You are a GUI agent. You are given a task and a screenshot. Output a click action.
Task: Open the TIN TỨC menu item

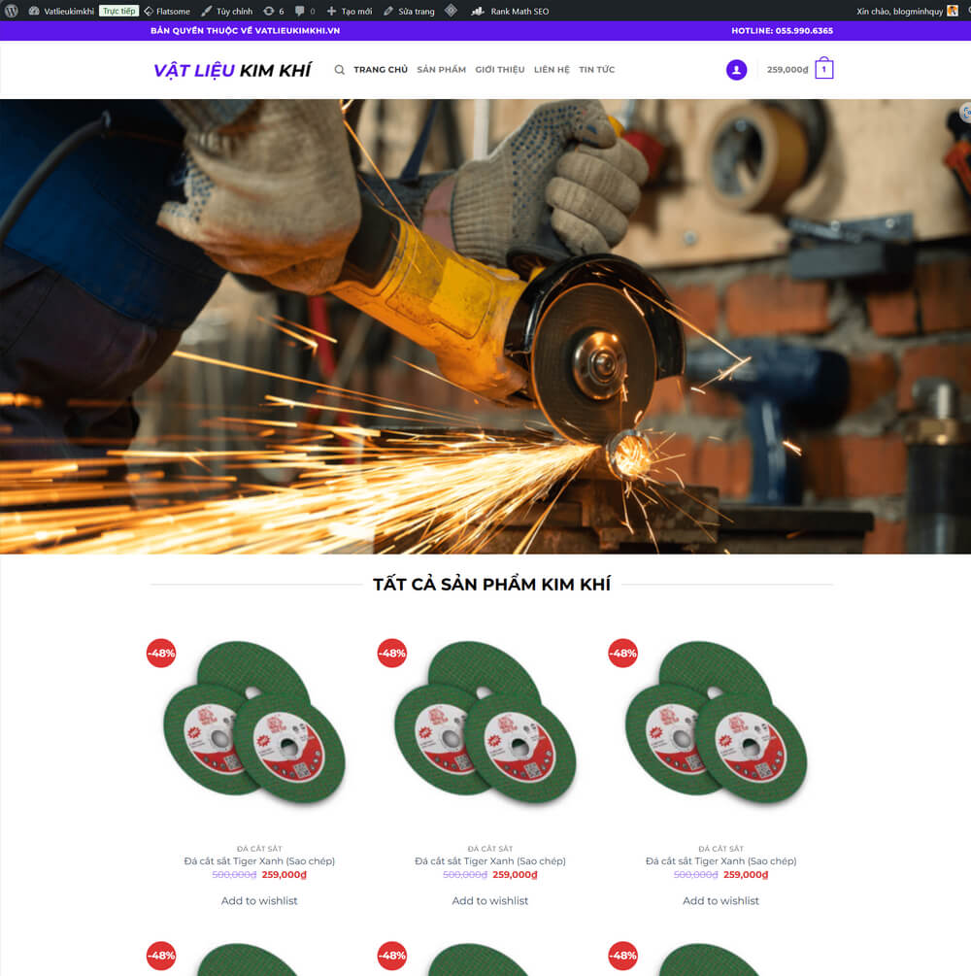pyautogui.click(x=597, y=70)
